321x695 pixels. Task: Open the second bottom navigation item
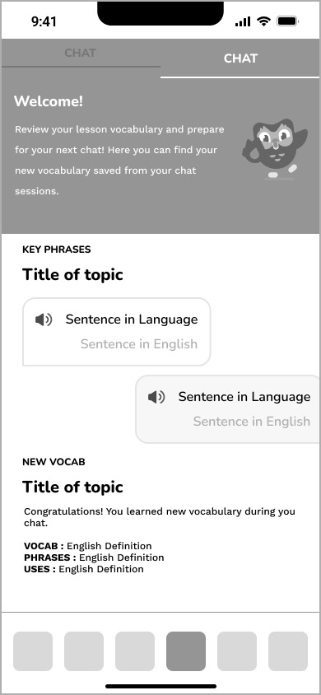point(84,651)
